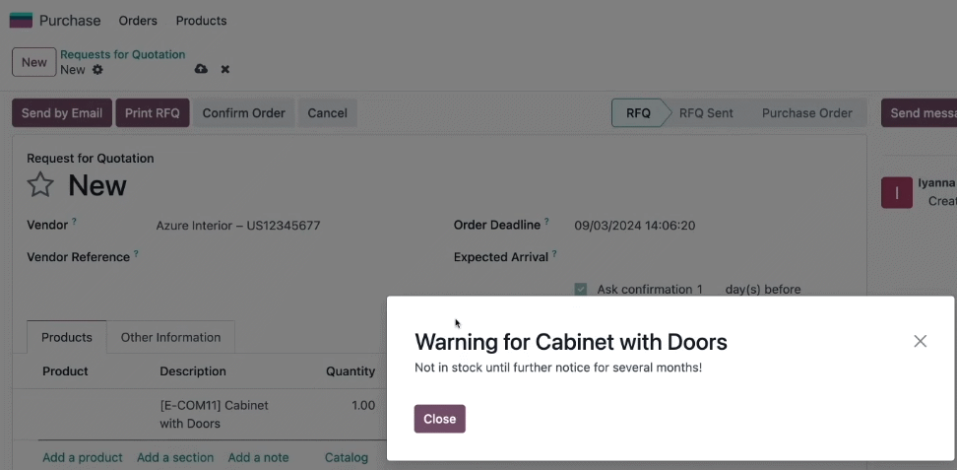This screenshot has height=470, width=957.
Task: Mark the RFQ as favorite with the star
Action: coord(40,184)
